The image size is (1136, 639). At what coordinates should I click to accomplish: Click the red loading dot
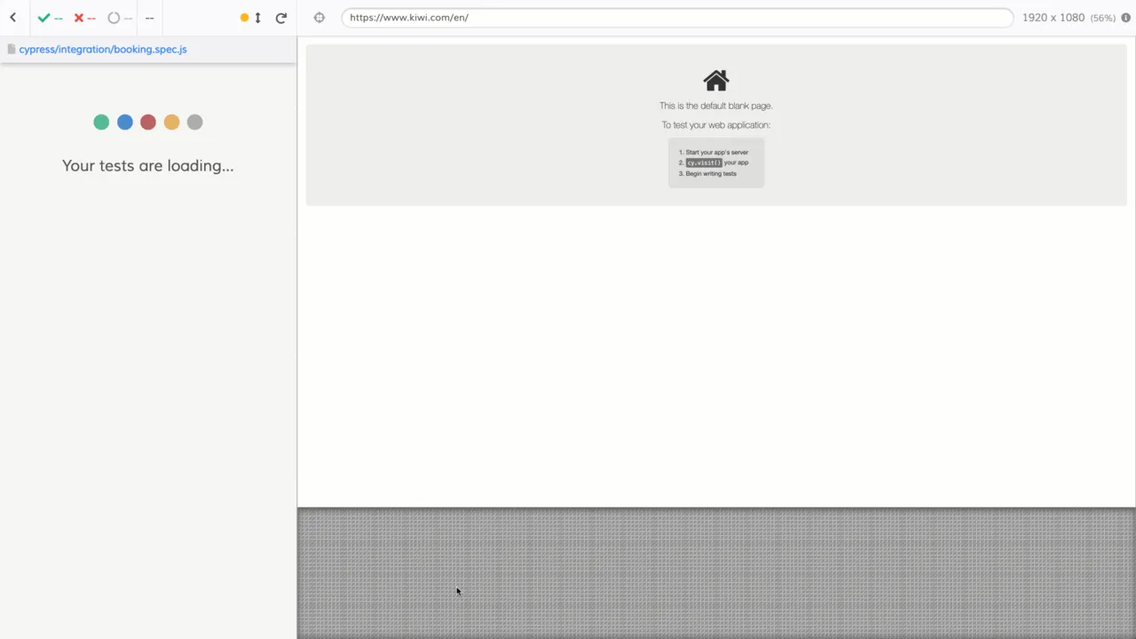[x=148, y=122]
